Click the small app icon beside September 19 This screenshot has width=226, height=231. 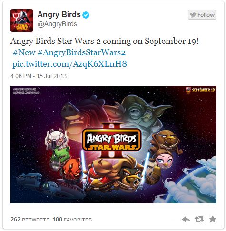tap(188, 90)
